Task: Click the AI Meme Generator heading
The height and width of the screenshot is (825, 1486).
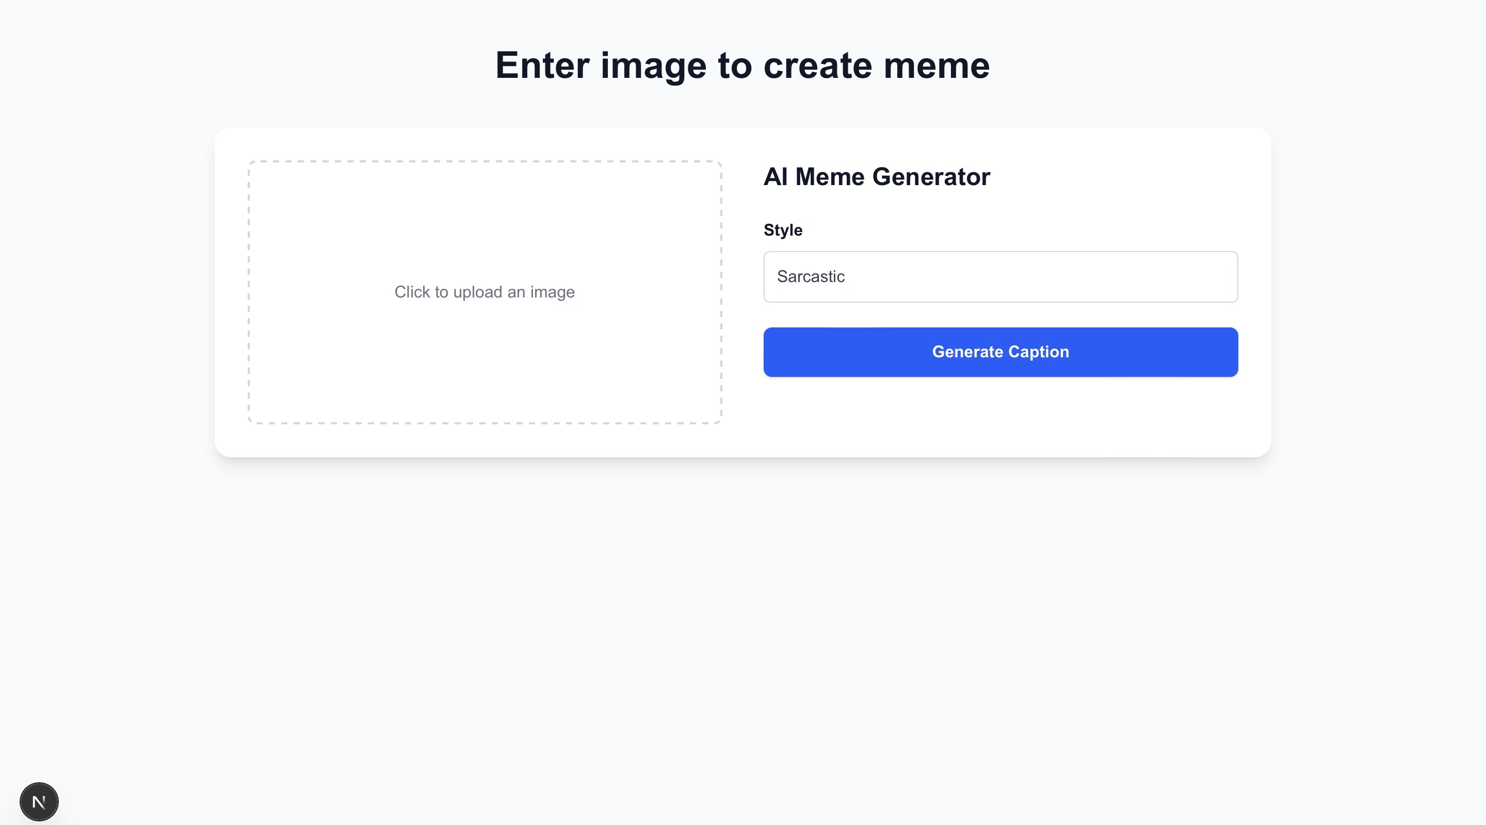Action: (876, 177)
